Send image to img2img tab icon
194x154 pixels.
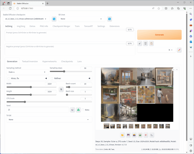click(x=140, y=135)
